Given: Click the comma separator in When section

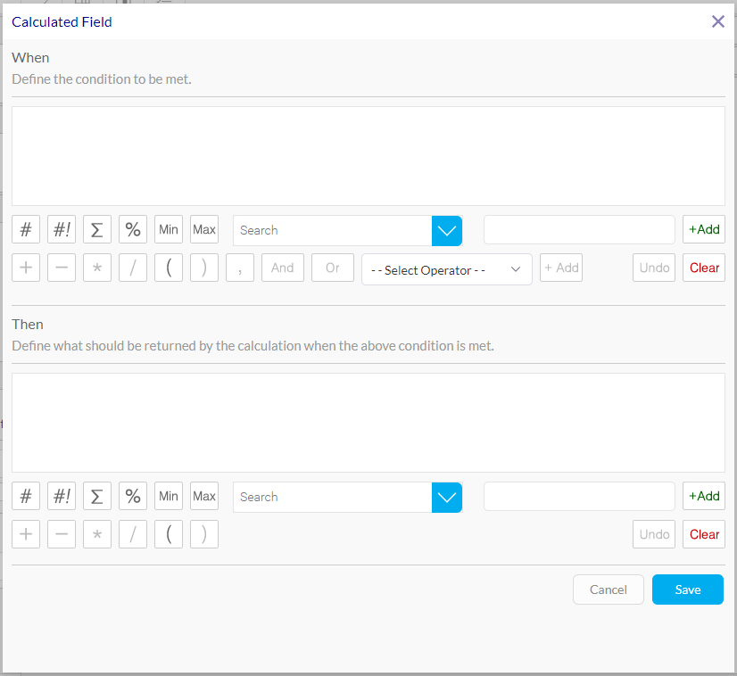Looking at the screenshot, I should (239, 268).
